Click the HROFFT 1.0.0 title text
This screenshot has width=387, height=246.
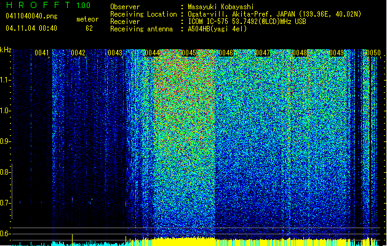[x=49, y=5]
